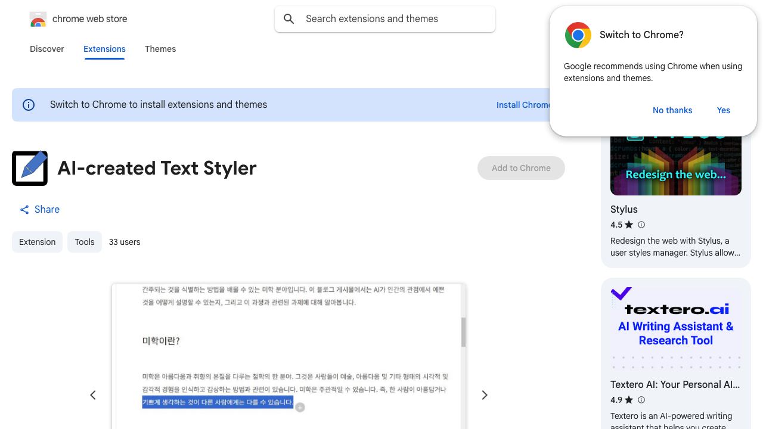This screenshot has width=763, height=429.
Task: Open the Textero.ai banner thumbnail
Action: pyautogui.click(x=676, y=328)
